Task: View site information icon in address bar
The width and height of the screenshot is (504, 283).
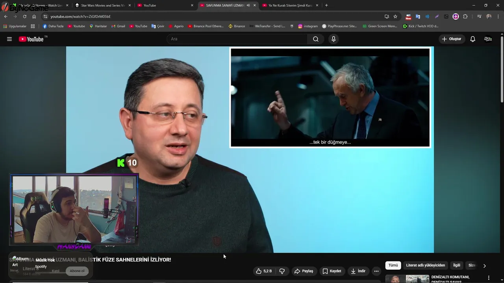Action: click(46, 17)
